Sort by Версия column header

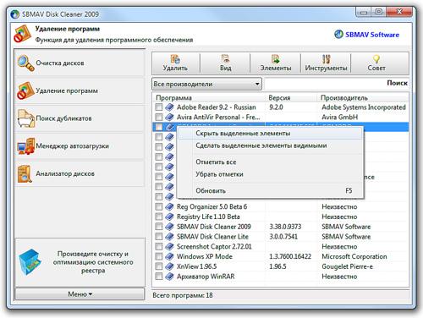292,97
